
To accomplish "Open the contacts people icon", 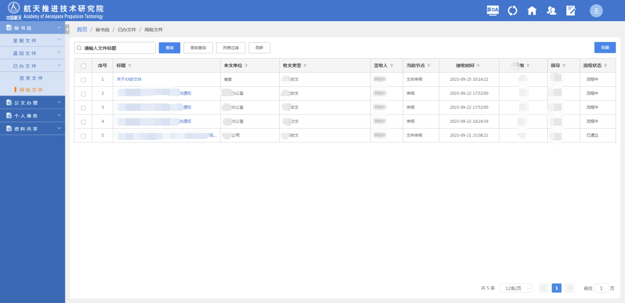I will click(552, 10).
